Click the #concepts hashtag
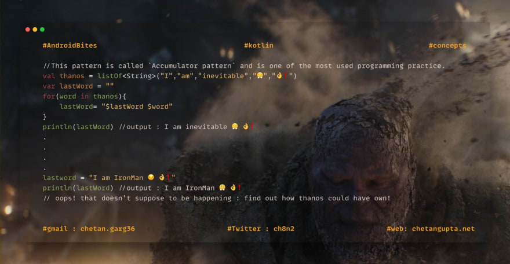The image size is (510, 264). (447, 46)
